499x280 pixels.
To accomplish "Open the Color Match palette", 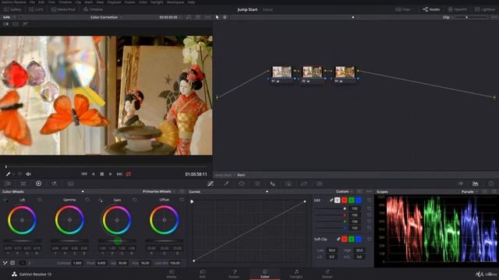I will 23,184.
